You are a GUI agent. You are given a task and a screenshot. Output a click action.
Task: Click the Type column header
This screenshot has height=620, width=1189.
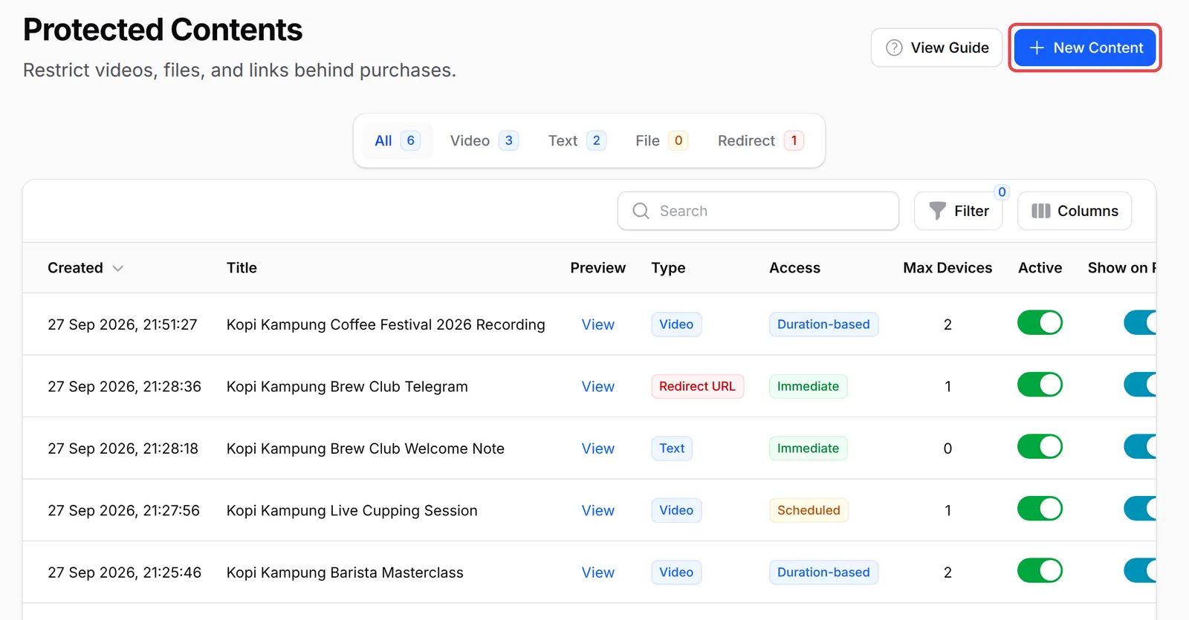point(668,268)
